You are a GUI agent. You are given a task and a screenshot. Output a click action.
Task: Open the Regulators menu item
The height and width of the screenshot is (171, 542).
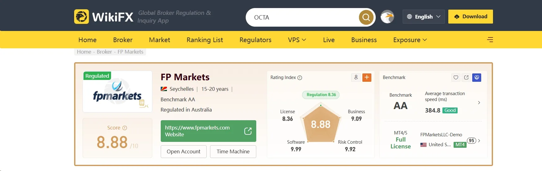pos(255,40)
